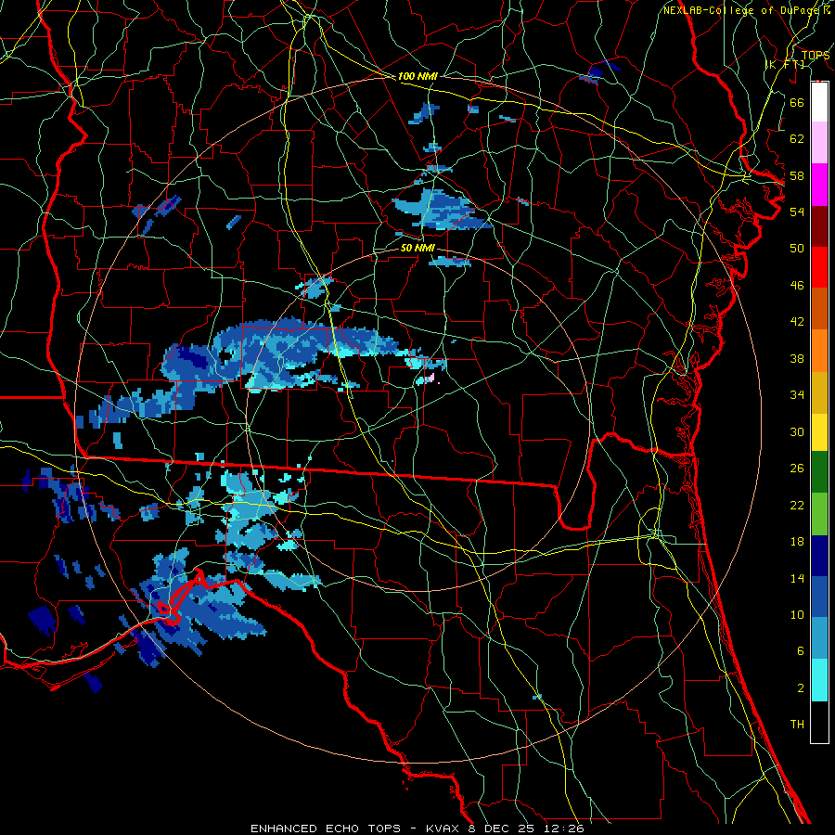Screen dimensions: 835x835
Task: Click the '50' legend value
Action: click(x=797, y=249)
